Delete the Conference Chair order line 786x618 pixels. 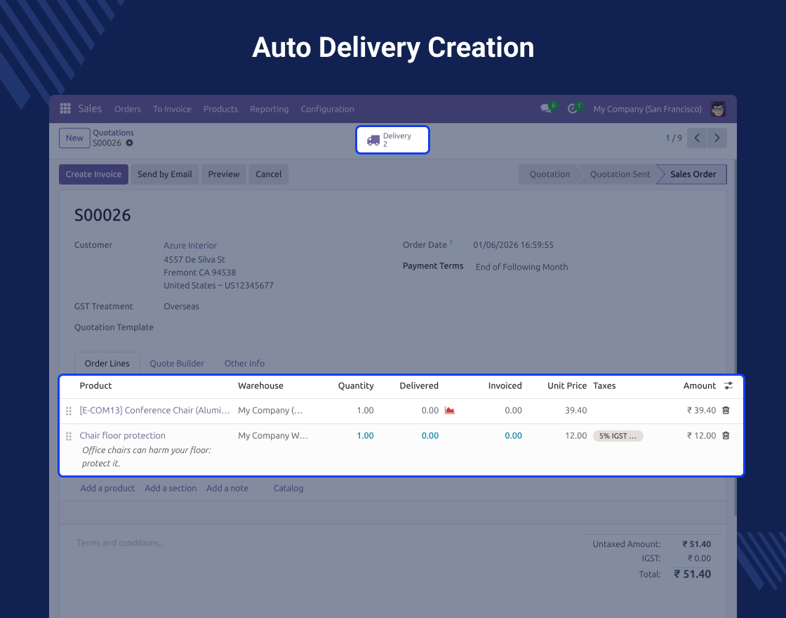click(x=726, y=410)
